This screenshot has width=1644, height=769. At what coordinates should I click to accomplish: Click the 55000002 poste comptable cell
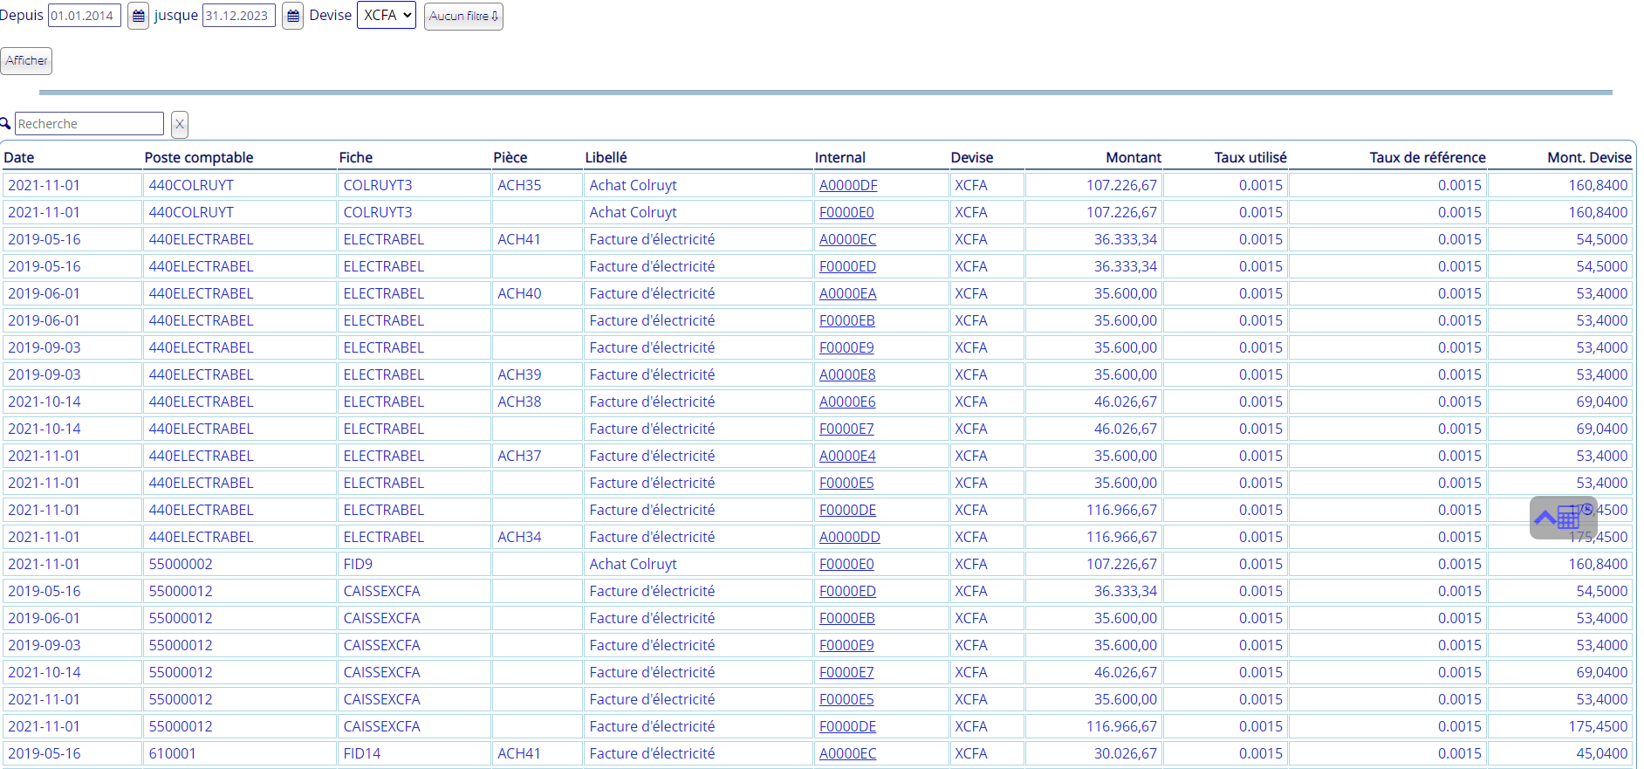tap(240, 564)
